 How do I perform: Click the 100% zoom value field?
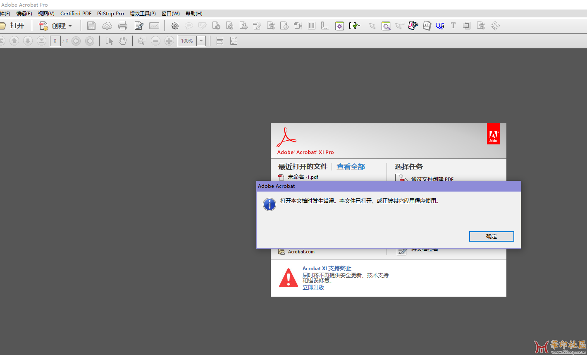click(187, 41)
